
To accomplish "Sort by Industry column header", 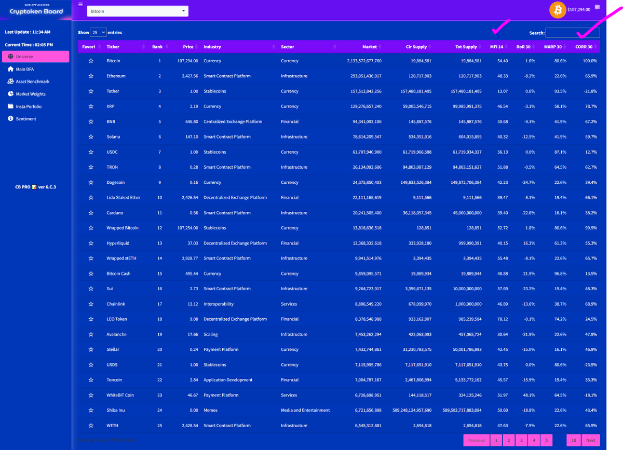I will pos(239,47).
